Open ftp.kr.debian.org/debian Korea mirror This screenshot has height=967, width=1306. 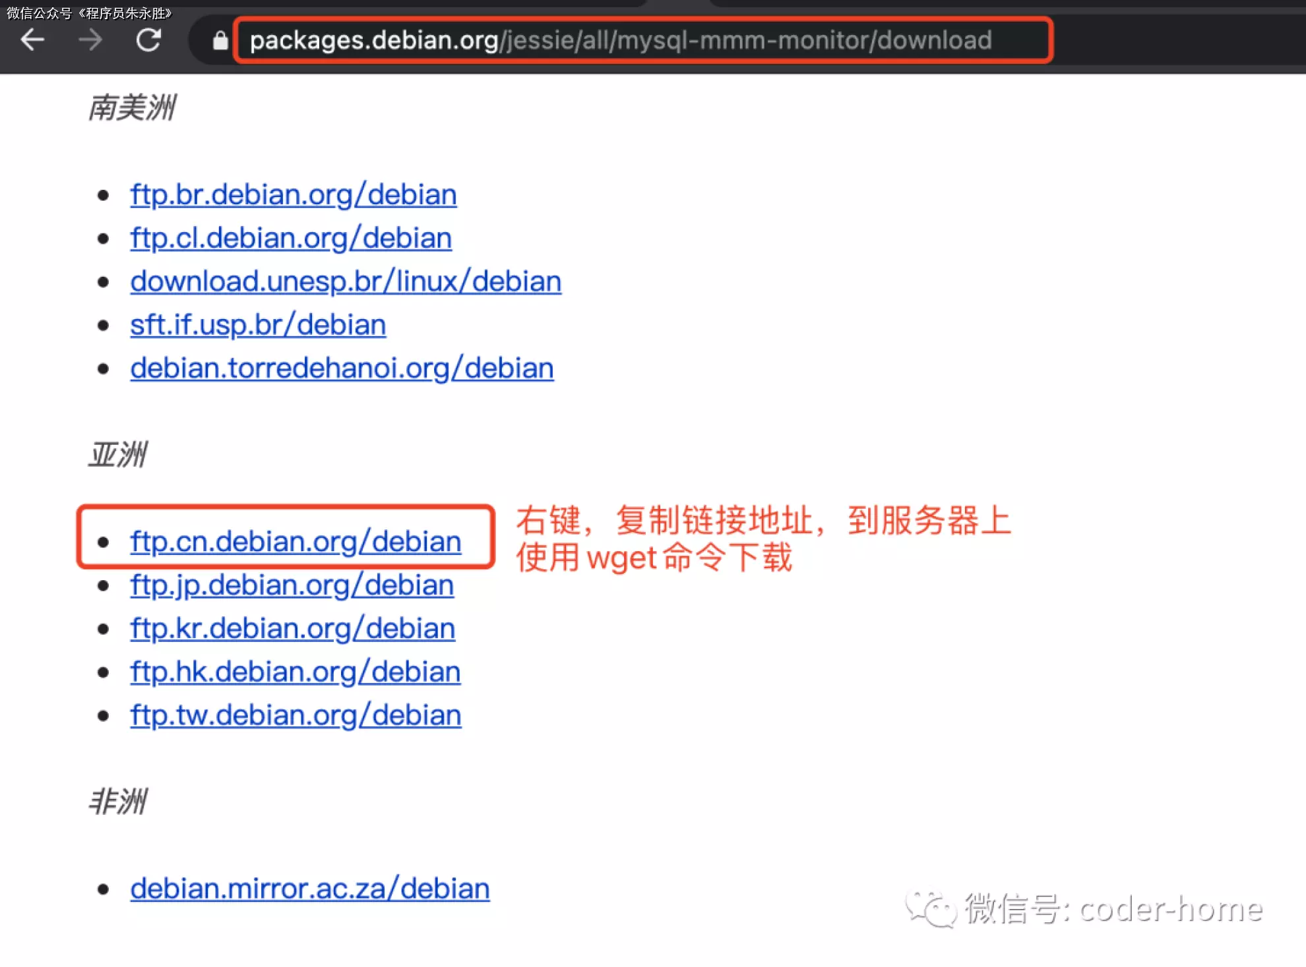point(292,628)
